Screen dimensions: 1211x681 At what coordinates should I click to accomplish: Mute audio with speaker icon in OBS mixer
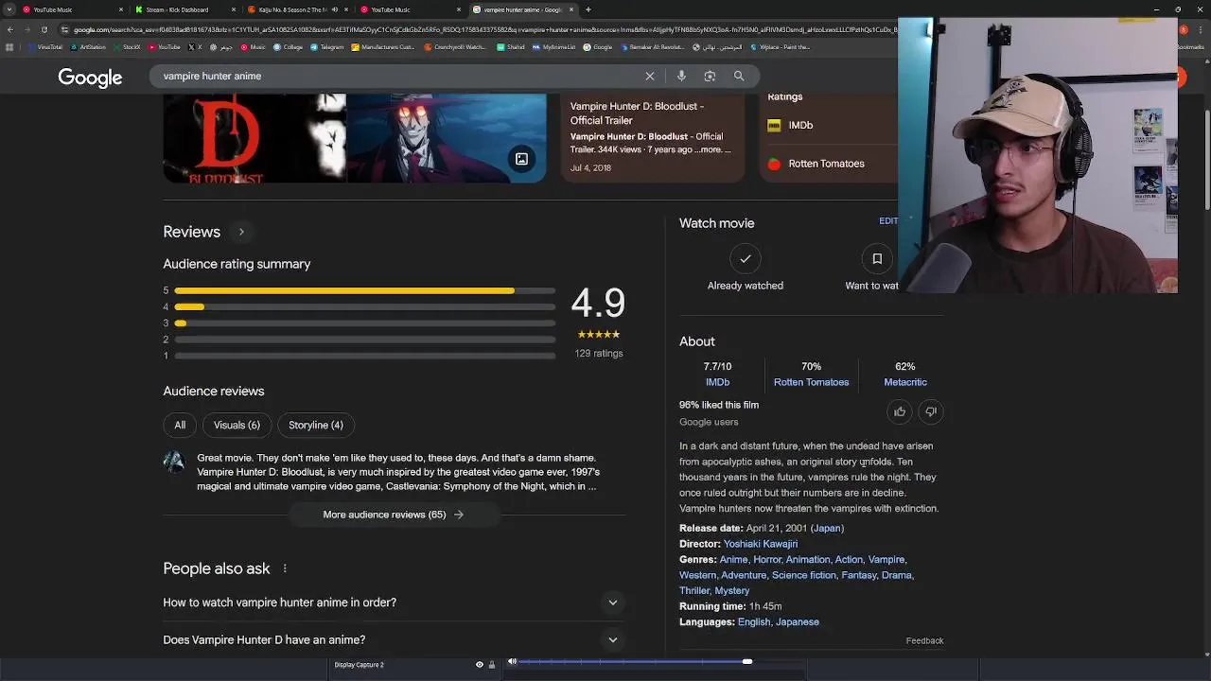pyautogui.click(x=512, y=661)
